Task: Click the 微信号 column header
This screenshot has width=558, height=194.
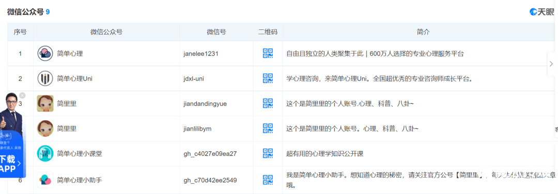Action: 216,32
